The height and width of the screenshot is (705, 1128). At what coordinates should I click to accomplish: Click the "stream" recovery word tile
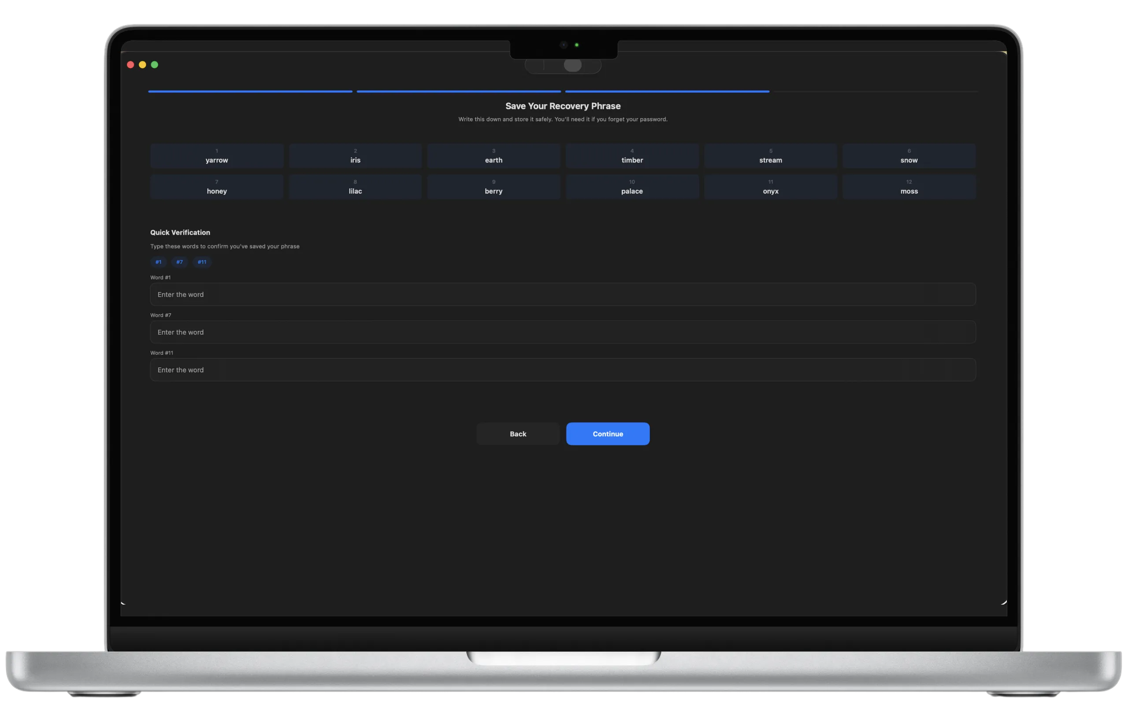click(x=770, y=156)
